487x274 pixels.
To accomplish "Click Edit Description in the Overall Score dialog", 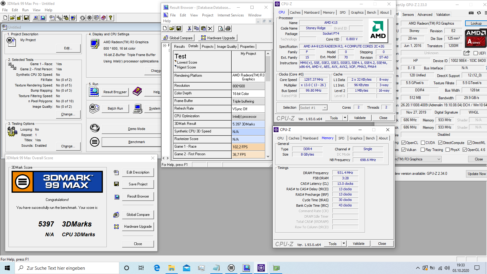I will point(138,172).
